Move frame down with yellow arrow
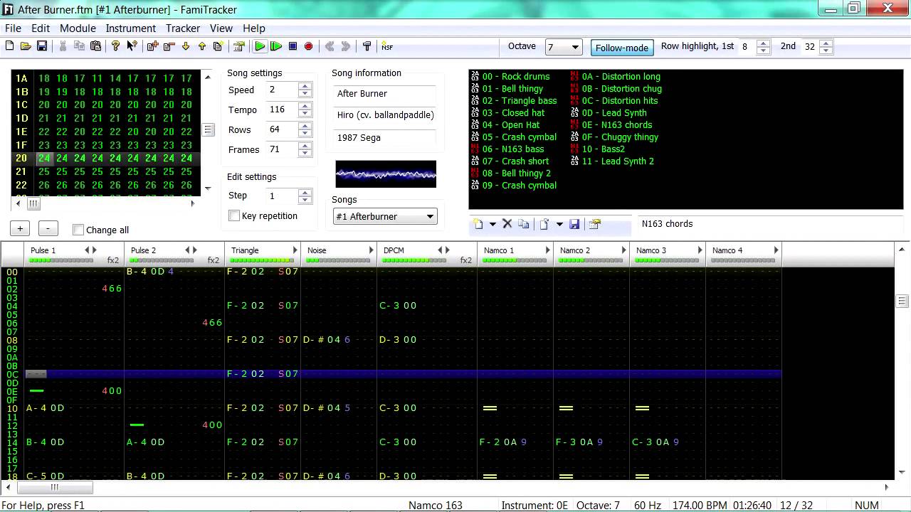911x512 pixels. click(x=186, y=46)
